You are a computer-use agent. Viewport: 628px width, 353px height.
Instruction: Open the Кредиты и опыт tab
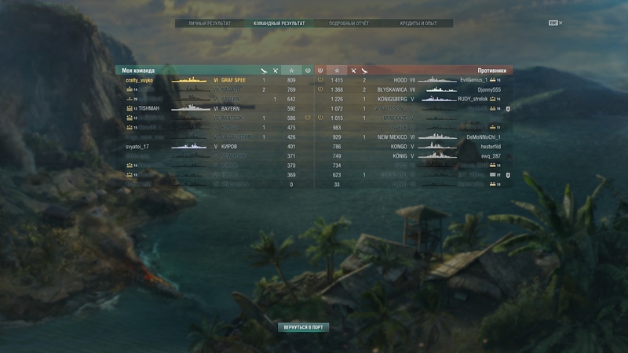click(418, 24)
